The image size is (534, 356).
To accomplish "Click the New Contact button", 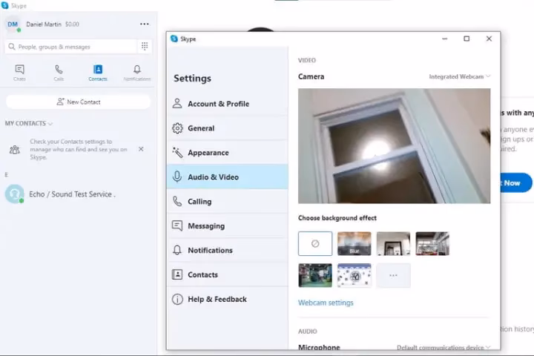I will 79,102.
